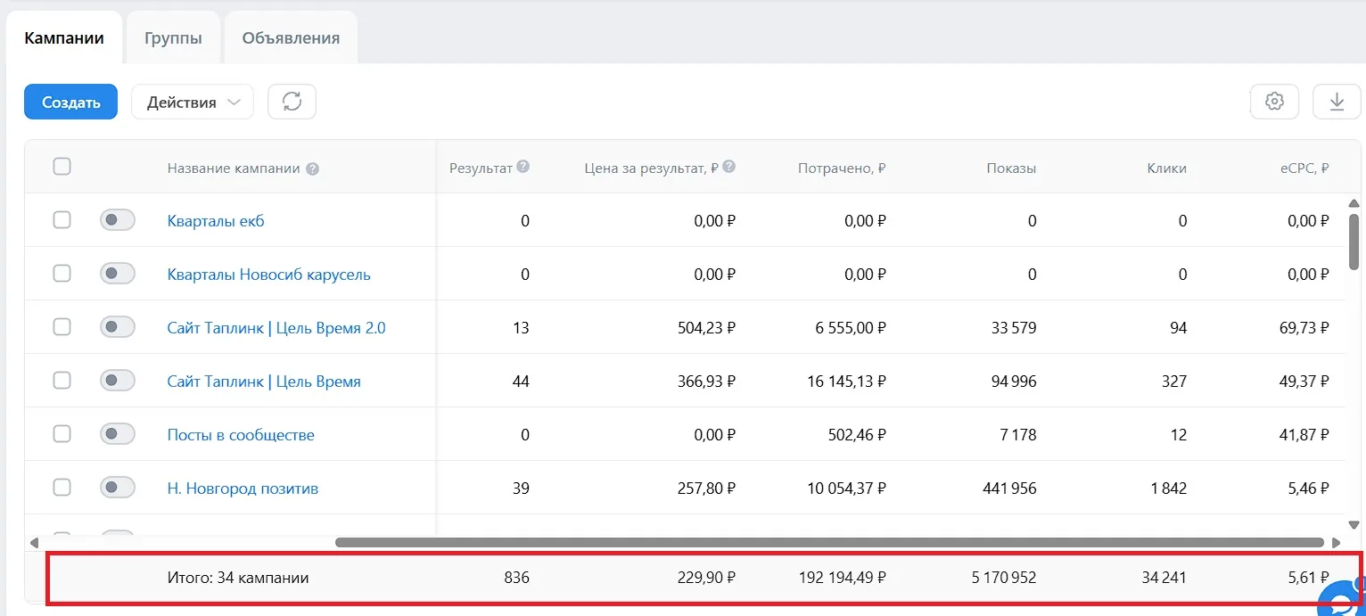Click the scroll up arrow of table
Screen dimensions: 1366x616
tap(1354, 203)
